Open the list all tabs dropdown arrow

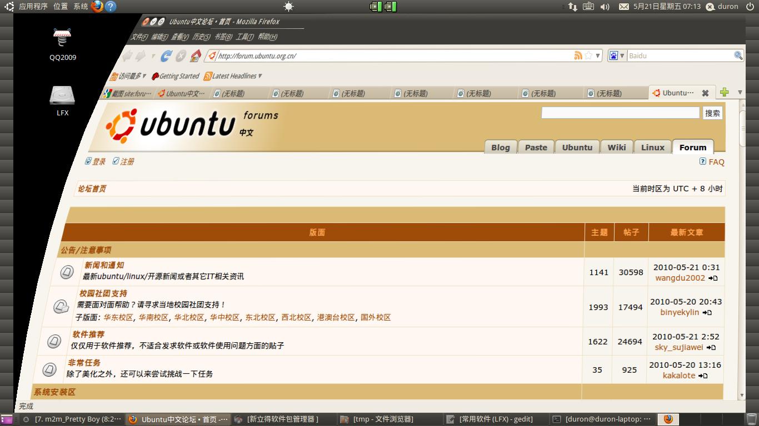(x=740, y=92)
